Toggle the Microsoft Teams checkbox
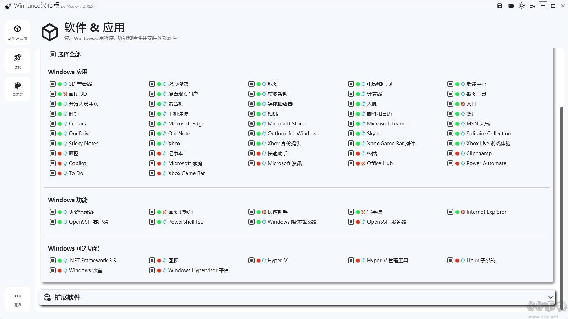The image size is (568, 319). pos(351,124)
